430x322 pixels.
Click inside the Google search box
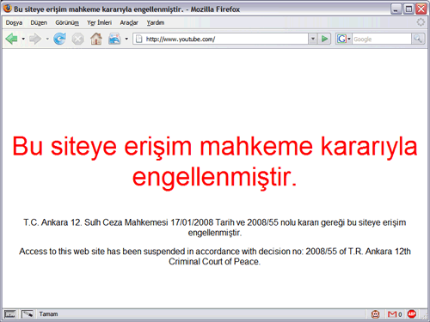382,39
